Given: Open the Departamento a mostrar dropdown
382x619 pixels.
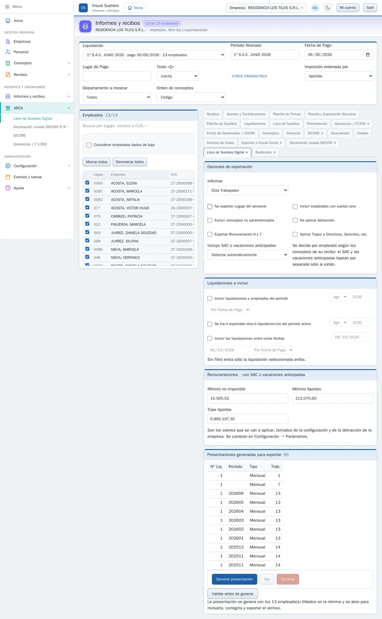Looking at the screenshot, I should [x=117, y=97].
